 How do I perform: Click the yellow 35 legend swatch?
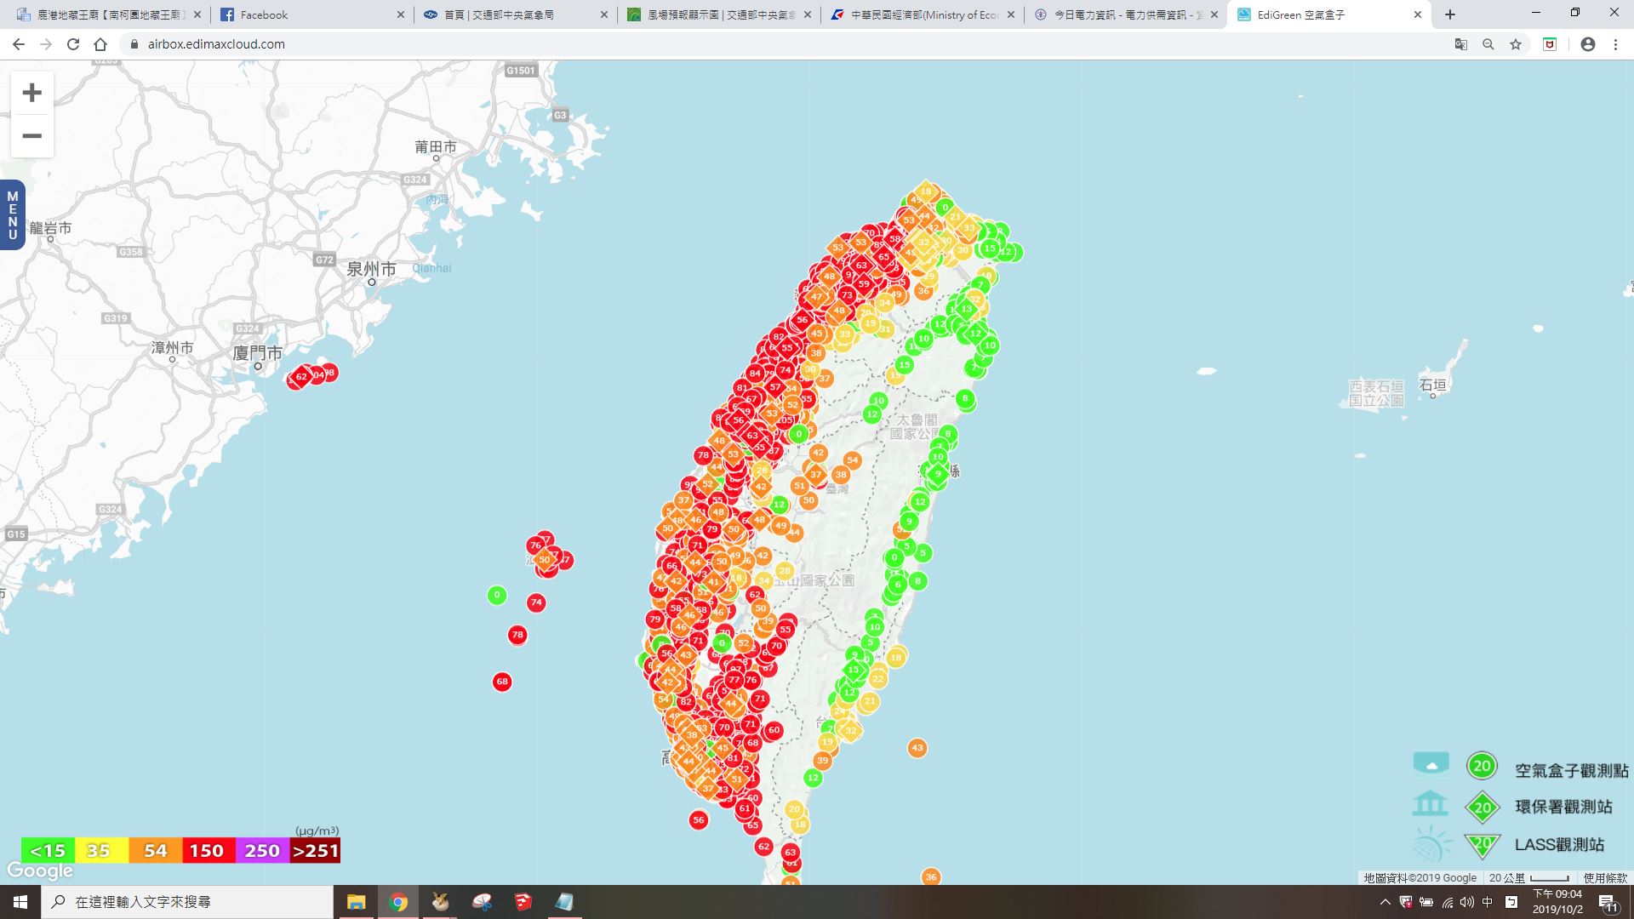(101, 850)
